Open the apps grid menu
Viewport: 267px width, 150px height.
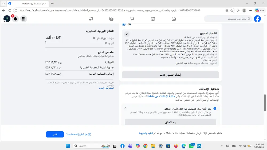point(24,19)
